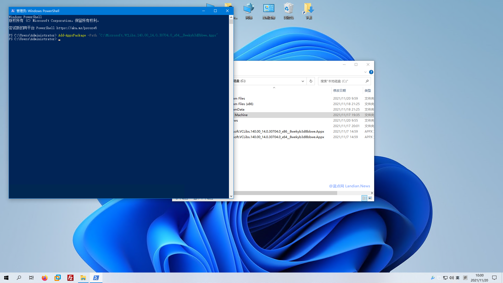The width and height of the screenshot is (503, 283).
Task: Click the Firefox taskbar icon
Action: [x=45, y=278]
